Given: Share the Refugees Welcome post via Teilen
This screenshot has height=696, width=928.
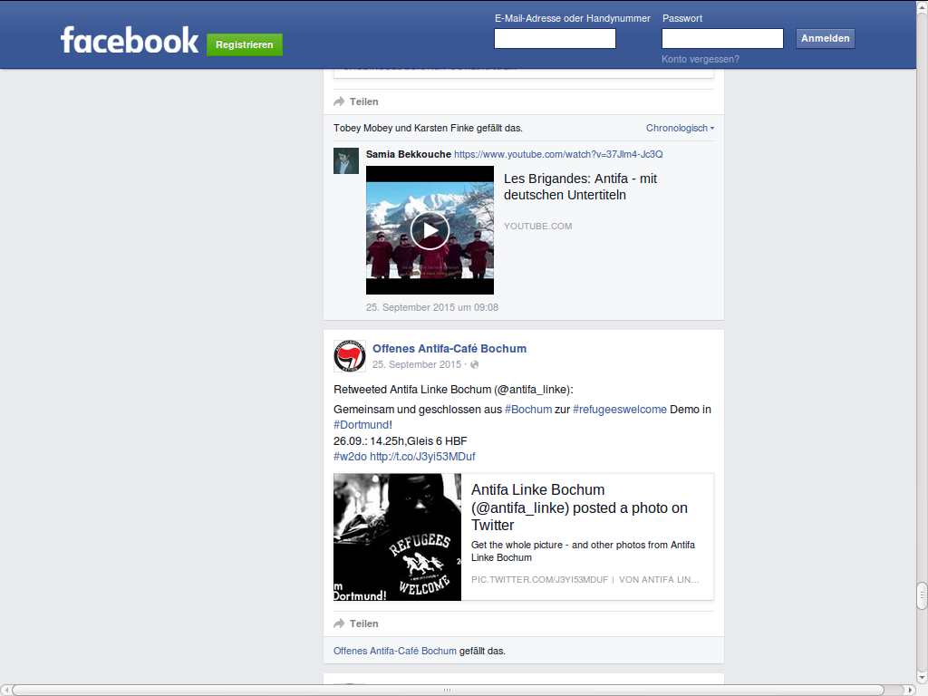Looking at the screenshot, I should pyautogui.click(x=356, y=623).
